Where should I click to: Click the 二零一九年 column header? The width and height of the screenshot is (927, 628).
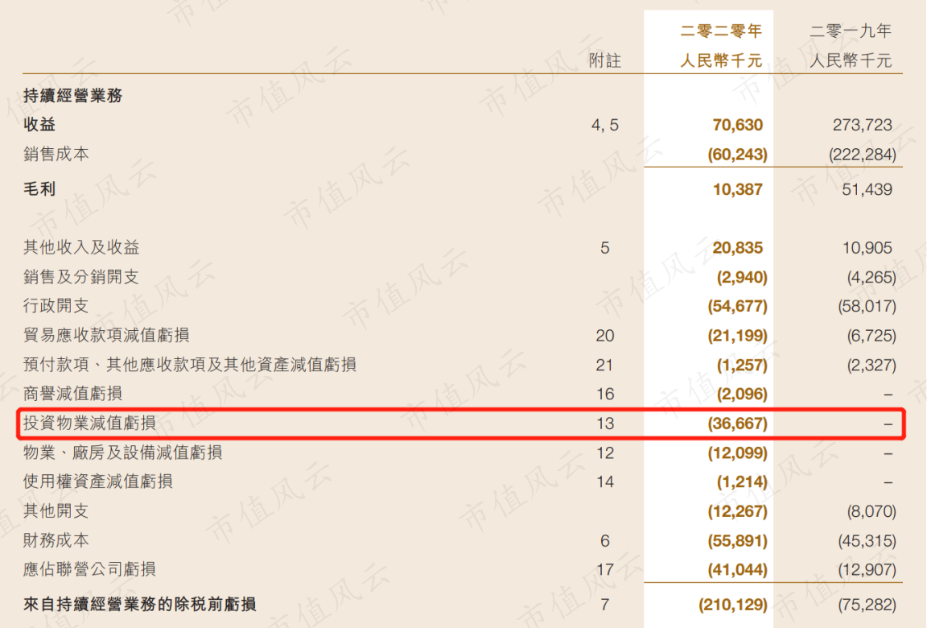[x=850, y=31]
